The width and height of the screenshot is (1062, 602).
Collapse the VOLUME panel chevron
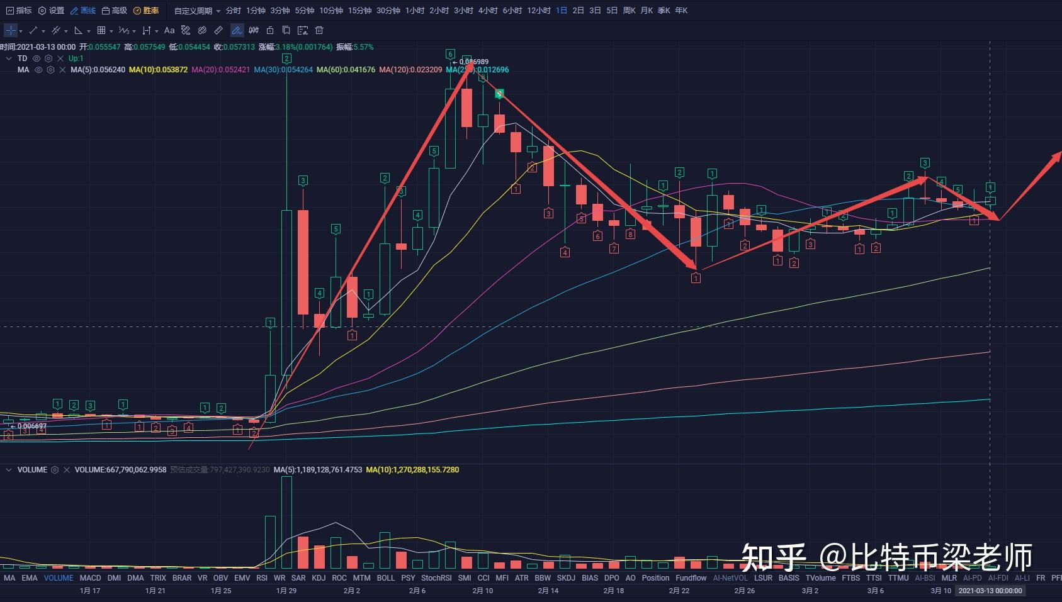tap(9, 470)
